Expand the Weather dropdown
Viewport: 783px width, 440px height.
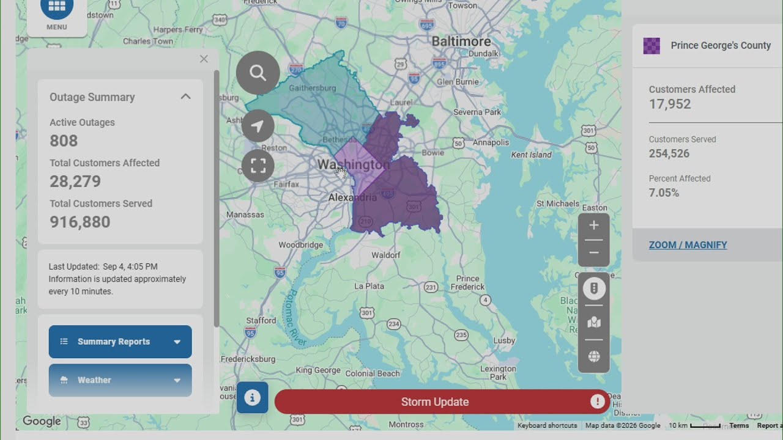pyautogui.click(x=121, y=380)
